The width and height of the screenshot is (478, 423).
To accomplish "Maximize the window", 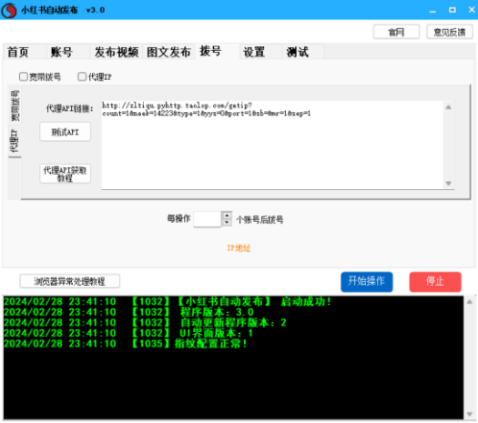I will point(453,10).
